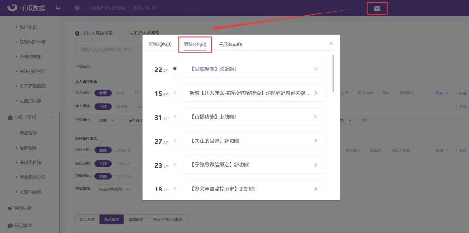Image resolution: width=469 pixels, height=233 pixels.
Task: Enable 多选 for 达人属性 row
Action: [461, 107]
